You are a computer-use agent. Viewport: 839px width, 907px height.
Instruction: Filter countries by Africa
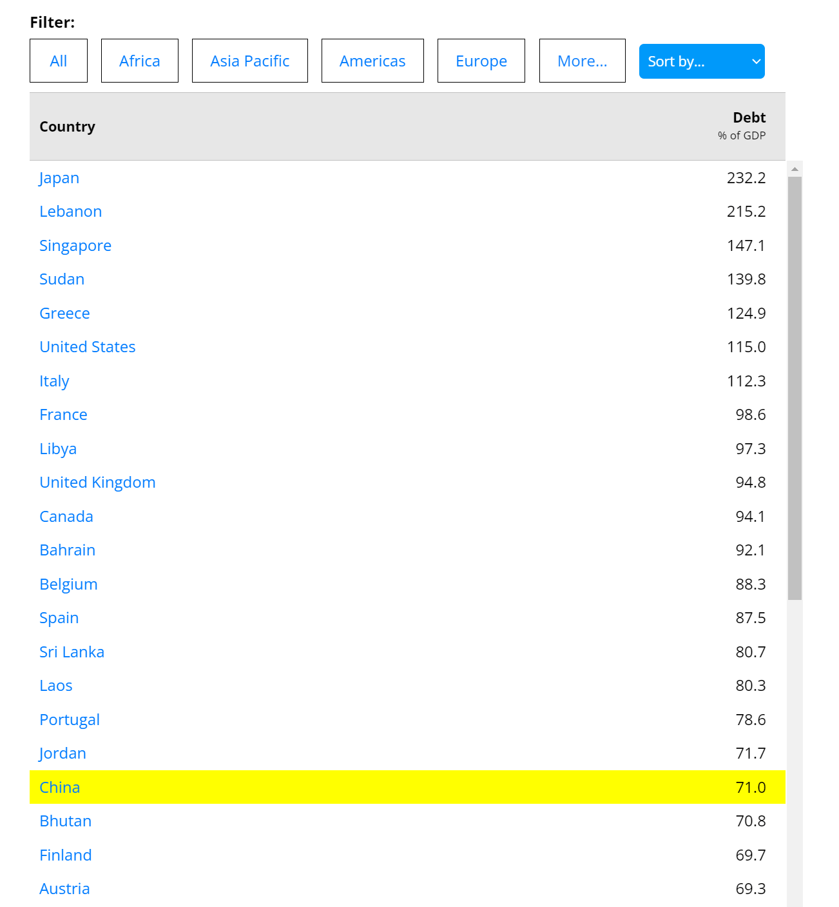point(139,61)
